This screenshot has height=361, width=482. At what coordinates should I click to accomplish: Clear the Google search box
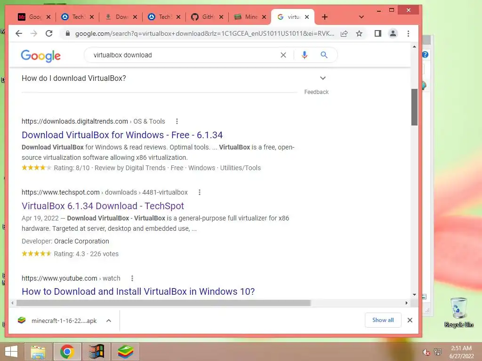coord(283,55)
